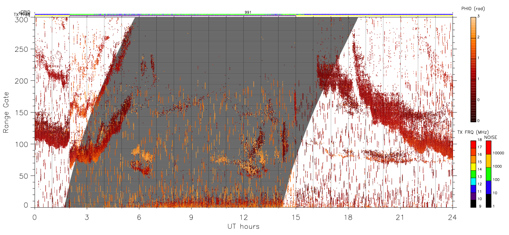Viewport: 509px width, 235px height.
Task: Click the x-axis tick label 21
Action: point(400,217)
